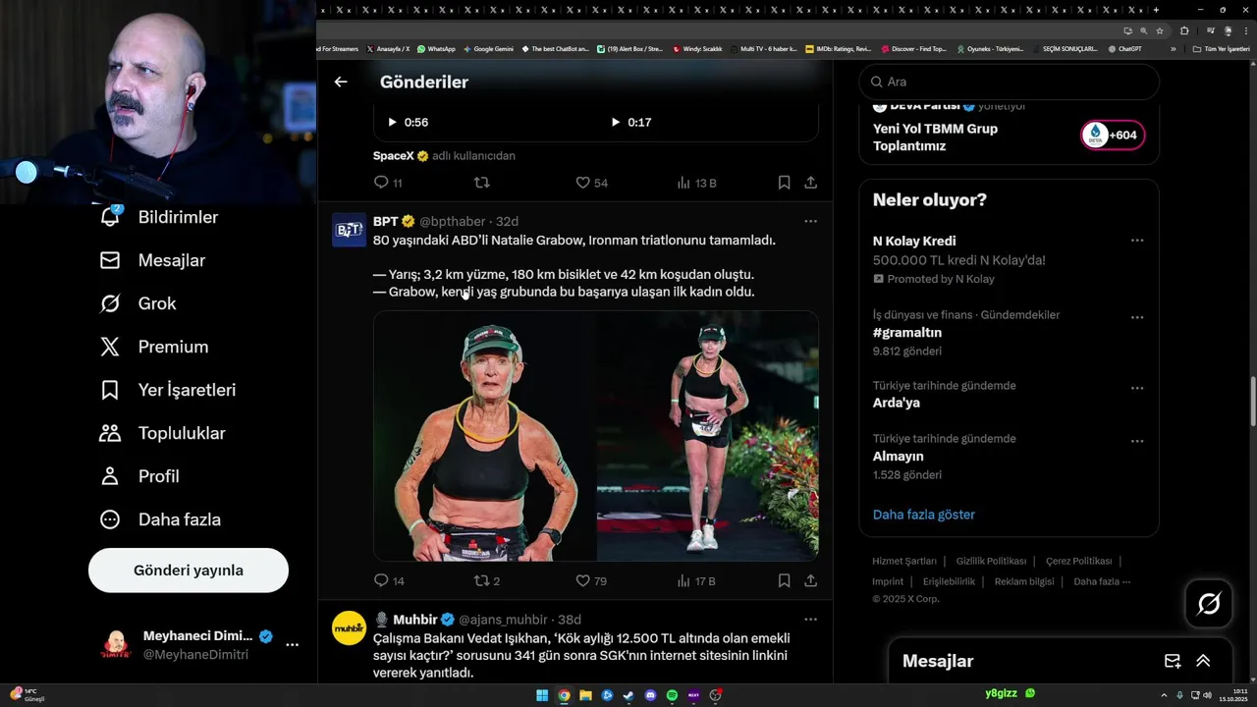Repost the SpaceX post

tap(482, 183)
